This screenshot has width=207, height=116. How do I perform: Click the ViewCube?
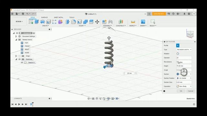pos(190,34)
